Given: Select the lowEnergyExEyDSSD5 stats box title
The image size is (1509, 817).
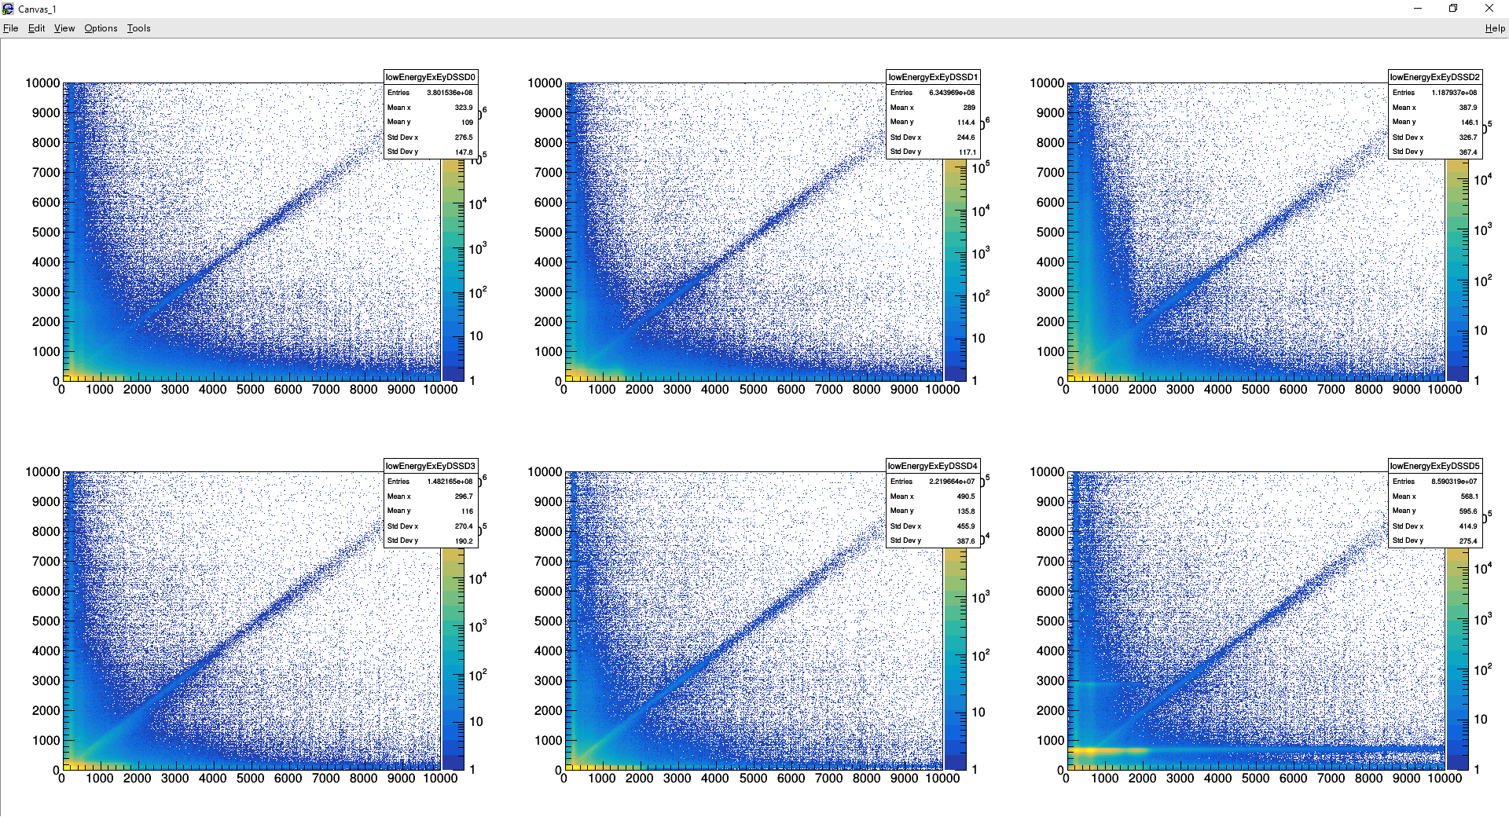Looking at the screenshot, I should pyautogui.click(x=1435, y=466).
